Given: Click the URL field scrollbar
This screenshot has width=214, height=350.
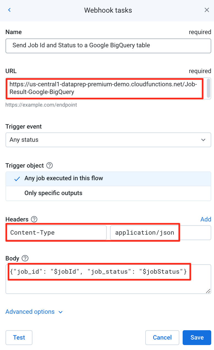Looking at the screenshot, I should (208, 88).
